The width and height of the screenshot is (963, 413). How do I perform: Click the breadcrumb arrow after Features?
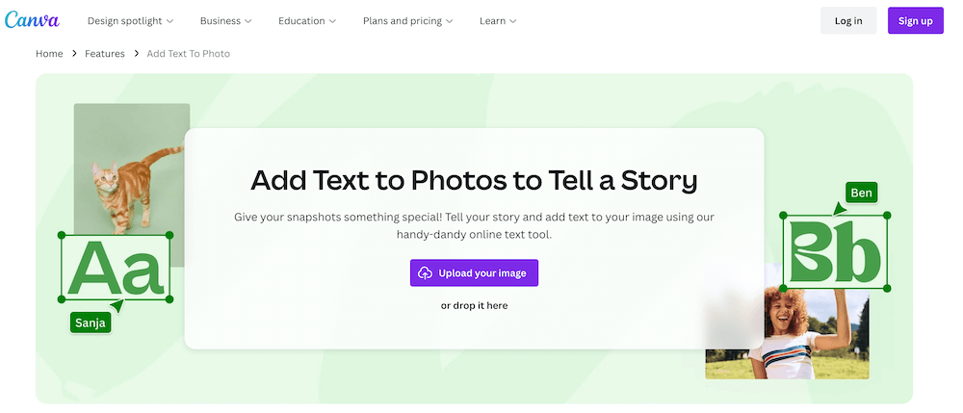click(136, 54)
